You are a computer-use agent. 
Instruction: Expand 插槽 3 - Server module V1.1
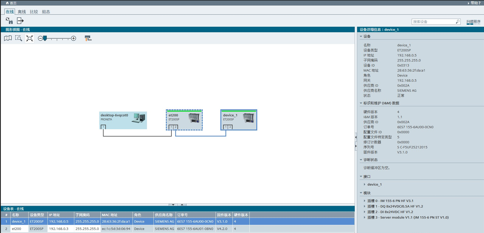point(365,217)
